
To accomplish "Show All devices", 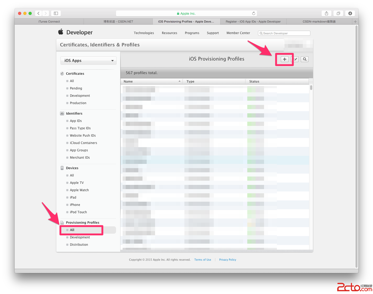I will pos(72,175).
